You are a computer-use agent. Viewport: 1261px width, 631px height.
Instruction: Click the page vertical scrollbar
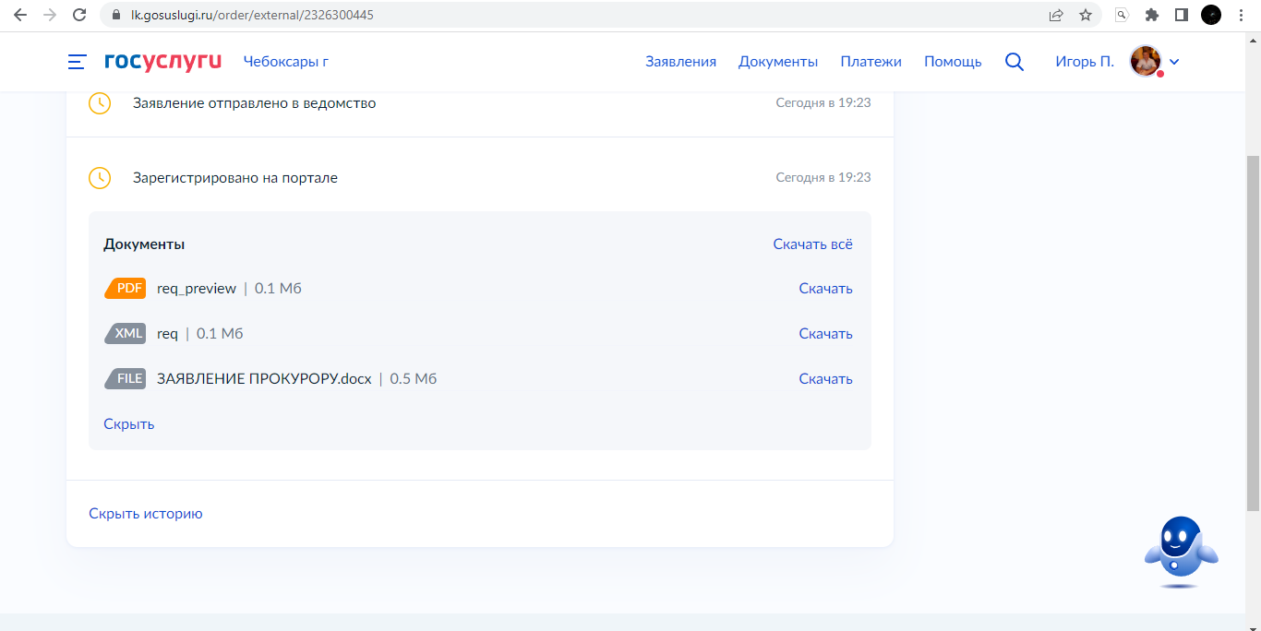[x=1253, y=332]
